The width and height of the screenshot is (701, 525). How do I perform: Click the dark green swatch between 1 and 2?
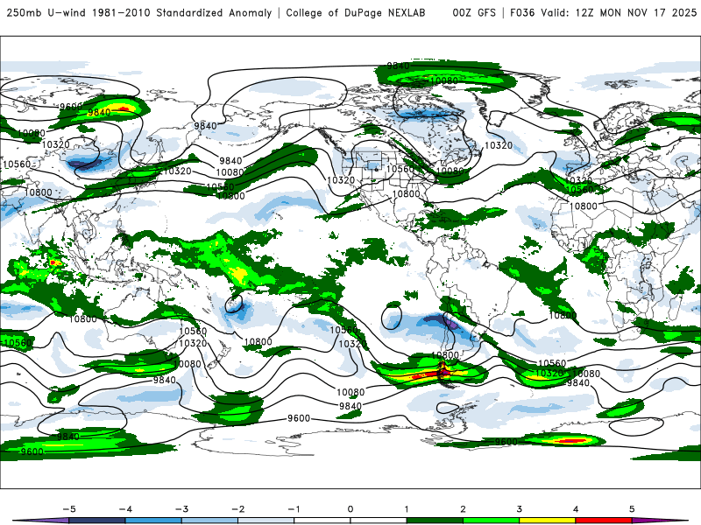(x=435, y=521)
